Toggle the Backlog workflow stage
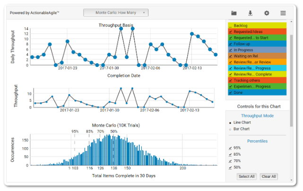The height and width of the screenshot is (191, 303). click(230, 25)
